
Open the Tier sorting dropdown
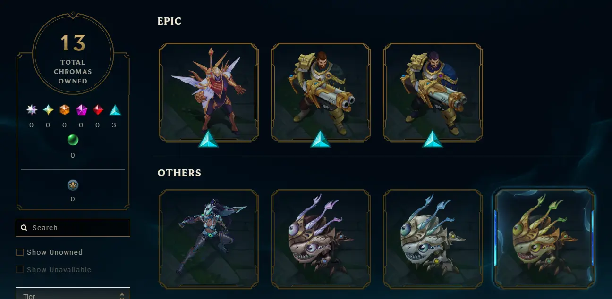73,293
